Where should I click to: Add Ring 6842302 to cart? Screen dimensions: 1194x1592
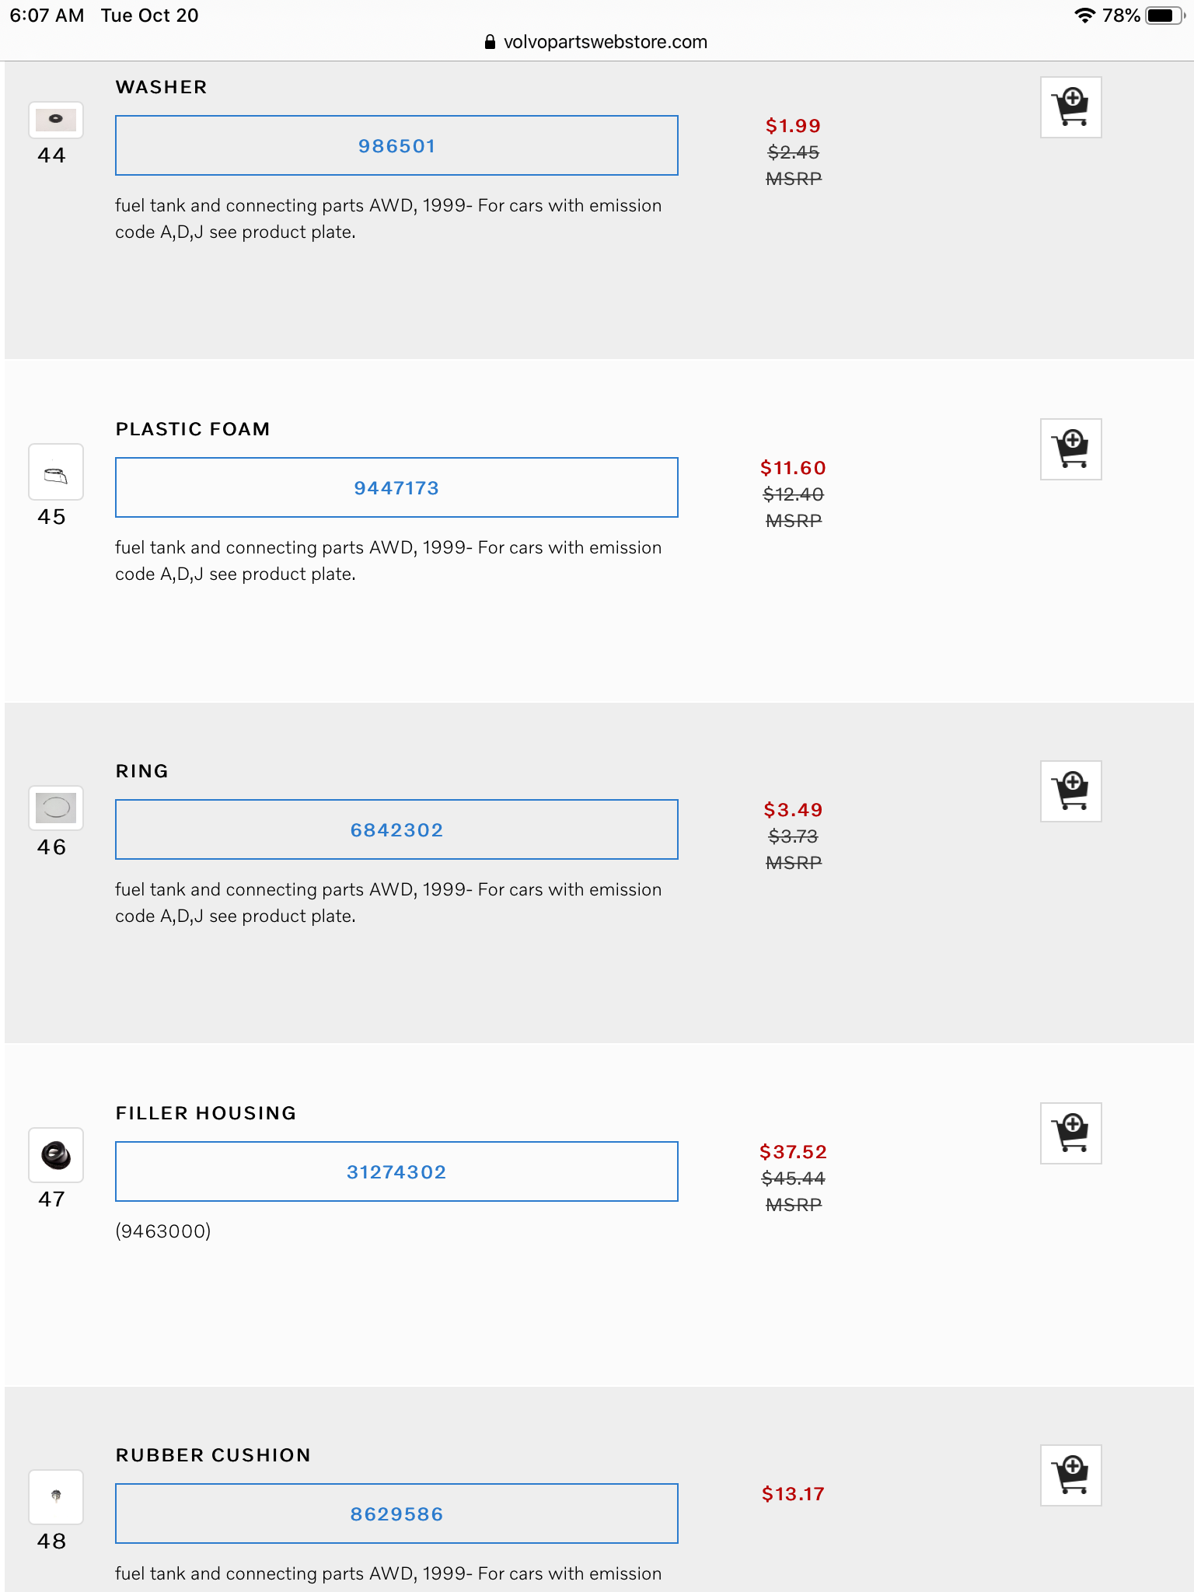click(1070, 791)
